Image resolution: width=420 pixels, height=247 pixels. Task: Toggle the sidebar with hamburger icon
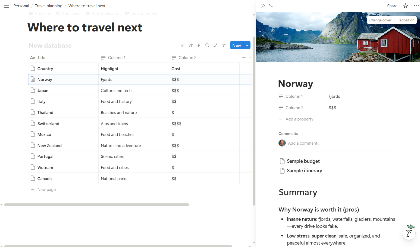point(6,6)
